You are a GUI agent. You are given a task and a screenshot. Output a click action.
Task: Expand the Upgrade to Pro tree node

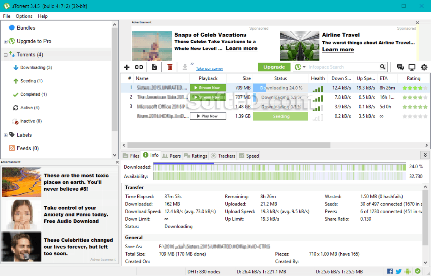(5, 42)
